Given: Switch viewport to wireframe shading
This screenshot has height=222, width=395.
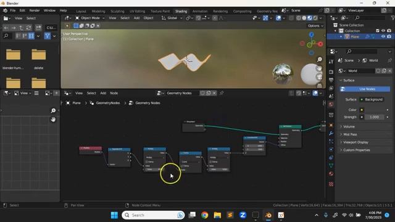Looking at the screenshot, I should point(299,18).
